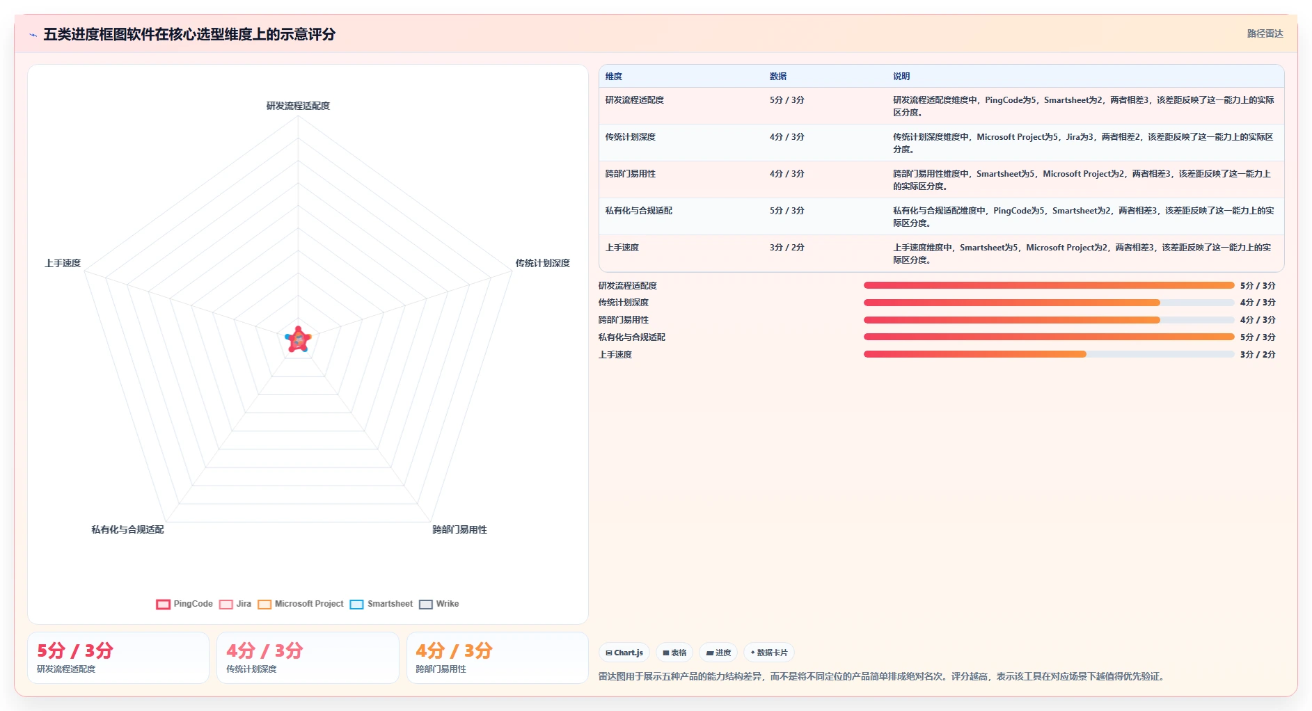Click the 跨部门易用性 progress bar
This screenshot has width=1312, height=711.
(x=1049, y=320)
